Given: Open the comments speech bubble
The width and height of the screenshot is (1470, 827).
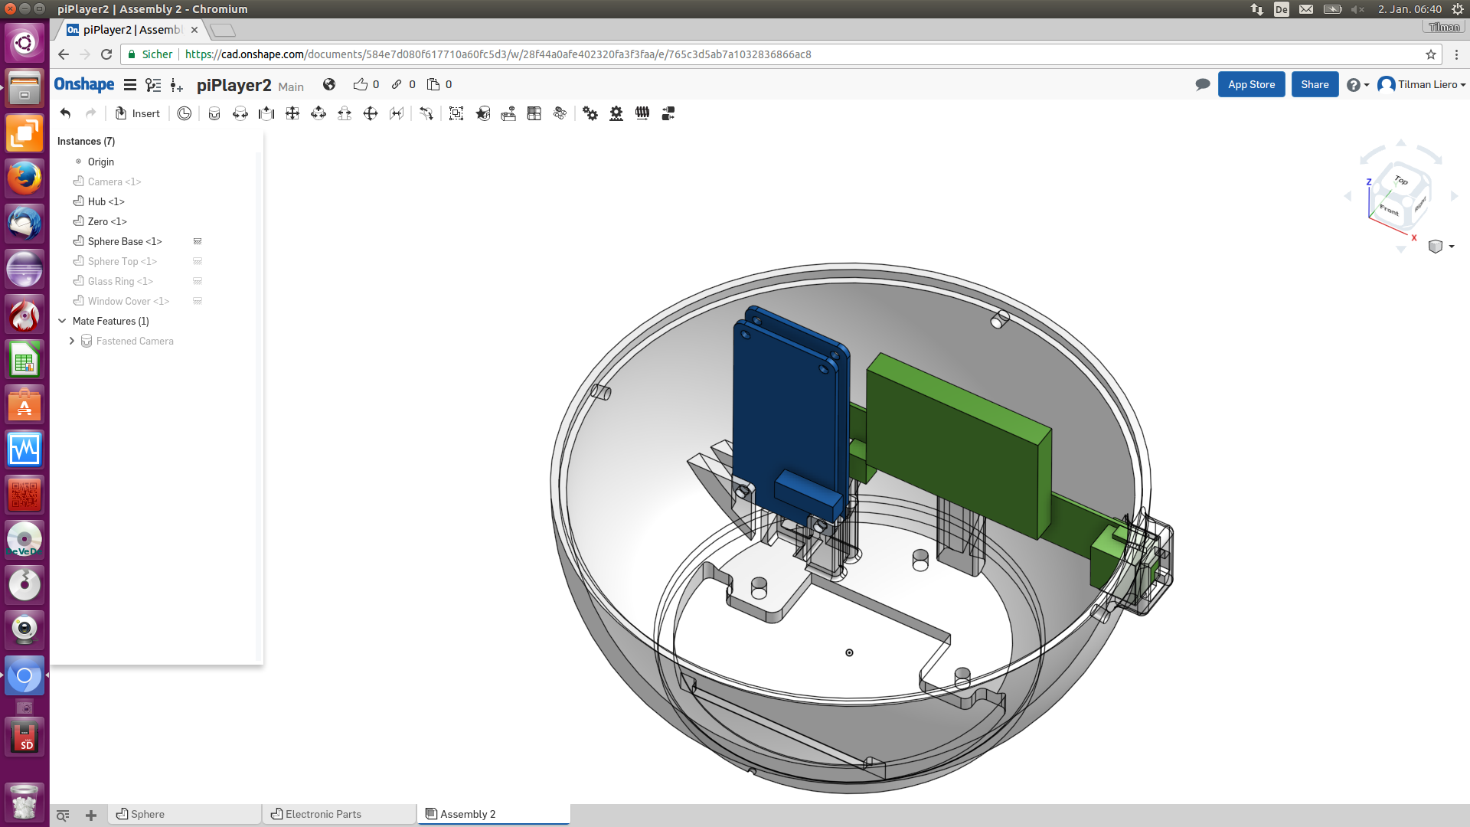Looking at the screenshot, I should click(x=1203, y=85).
